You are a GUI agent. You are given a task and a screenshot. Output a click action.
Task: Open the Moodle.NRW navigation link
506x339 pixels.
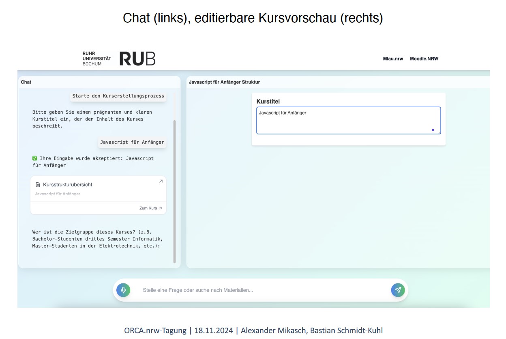pos(424,58)
